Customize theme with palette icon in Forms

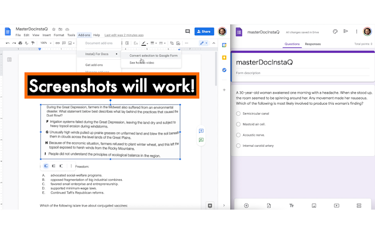[335, 32]
